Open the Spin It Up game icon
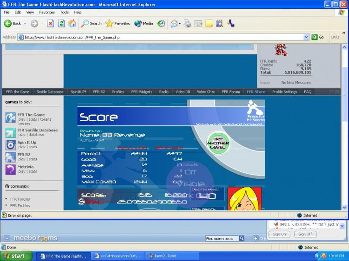This screenshot has width=349, height=261. click(x=11, y=145)
